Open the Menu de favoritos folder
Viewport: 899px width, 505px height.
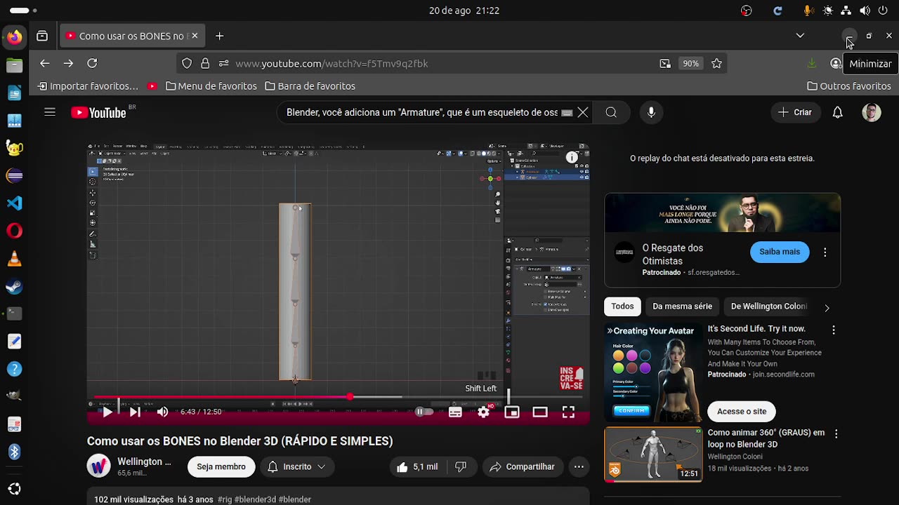click(x=211, y=86)
